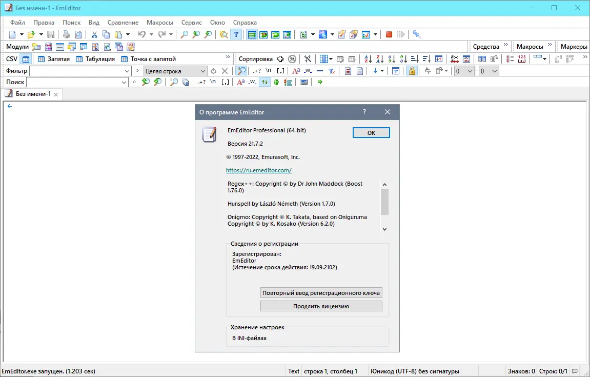The width and height of the screenshot is (590, 377).
Task: Click the Abort filter X icon
Action: coord(225,71)
